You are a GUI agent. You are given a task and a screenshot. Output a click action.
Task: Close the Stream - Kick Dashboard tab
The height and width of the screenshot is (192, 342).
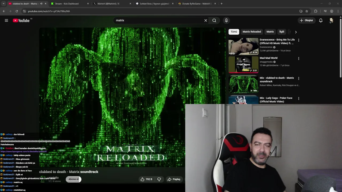click(88, 4)
